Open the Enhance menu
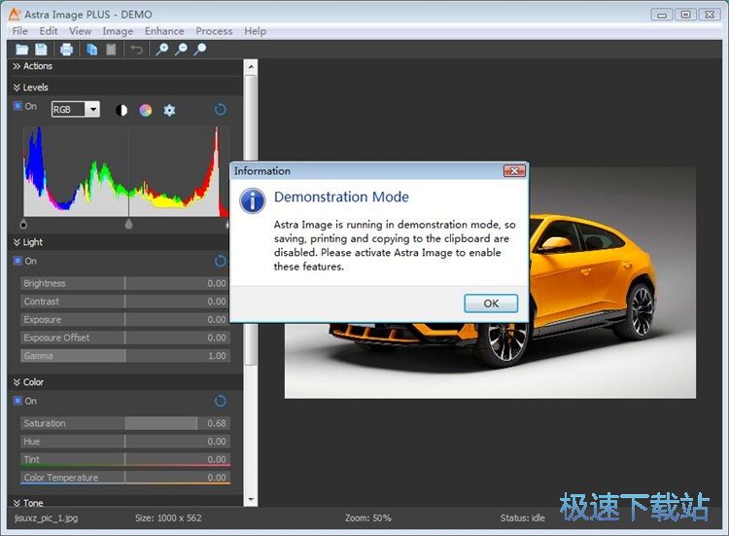The image size is (729, 536). click(164, 31)
